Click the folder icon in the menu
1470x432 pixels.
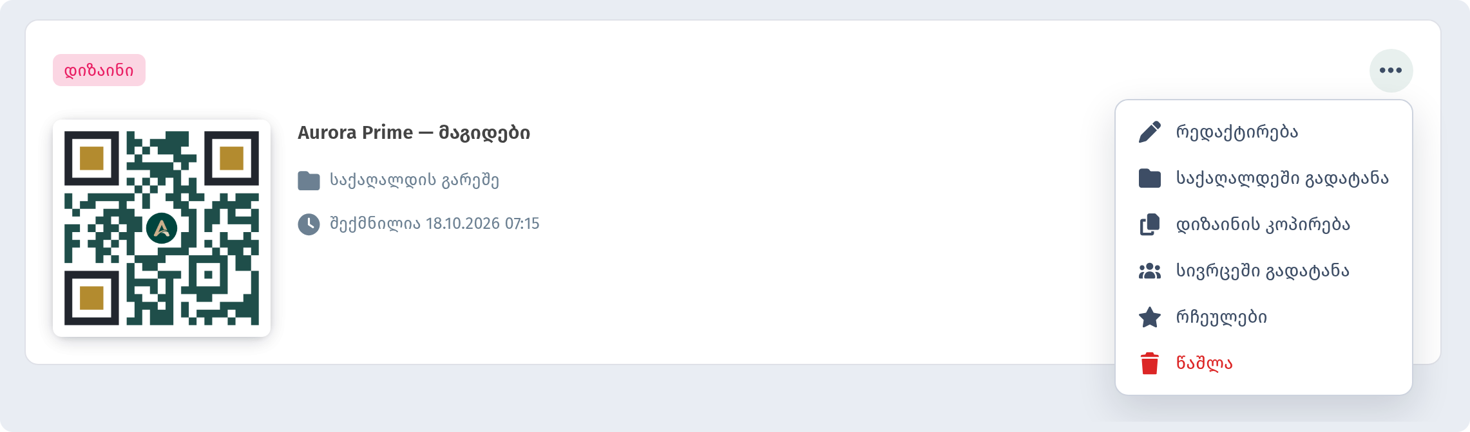pos(1149,178)
